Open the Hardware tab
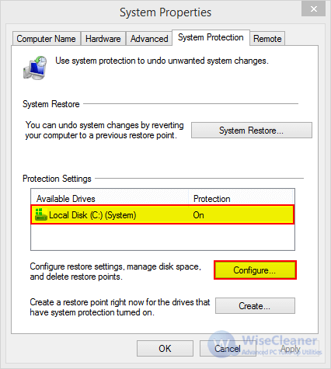Image resolution: width=331 pixels, height=369 pixels. point(103,39)
